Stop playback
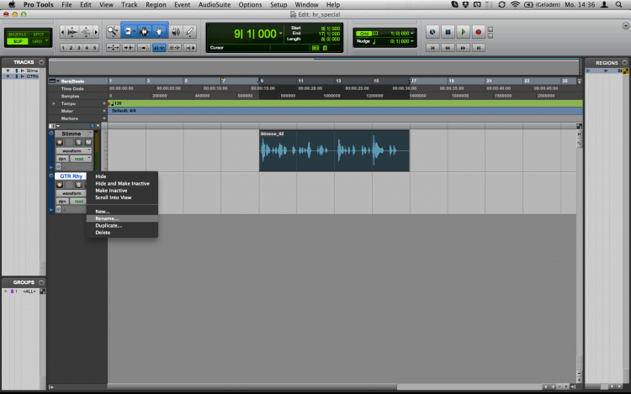 tap(448, 32)
